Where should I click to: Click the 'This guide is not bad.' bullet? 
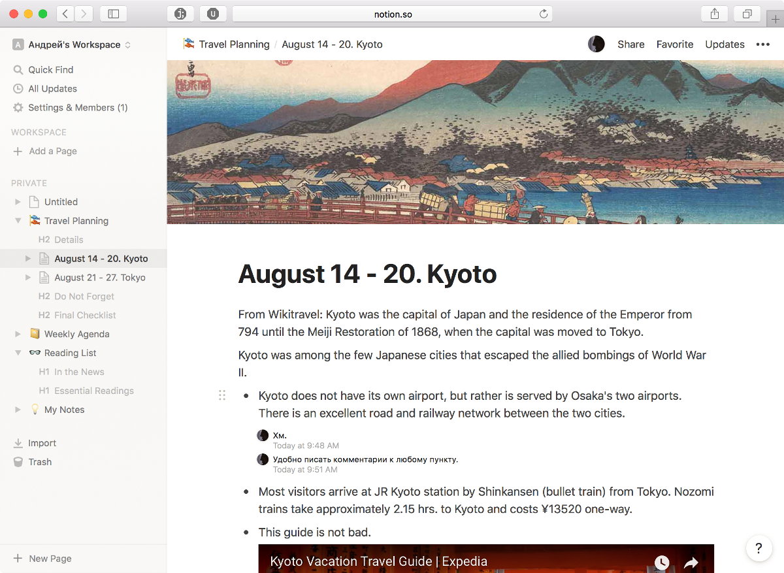point(315,532)
